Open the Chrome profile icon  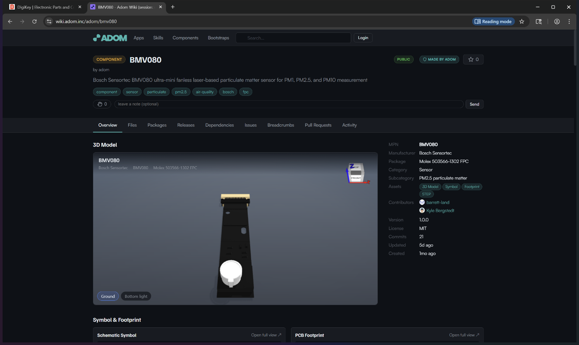tap(557, 21)
